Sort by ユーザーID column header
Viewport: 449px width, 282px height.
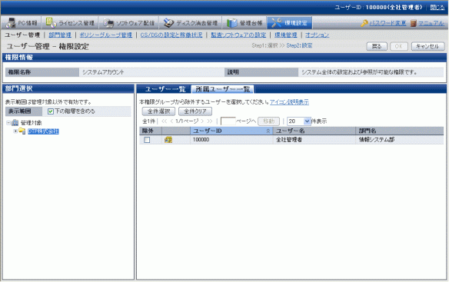click(231, 131)
